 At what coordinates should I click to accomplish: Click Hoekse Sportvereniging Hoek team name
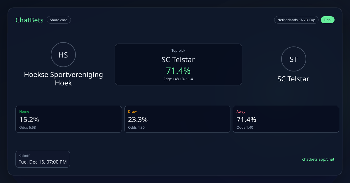63,79
